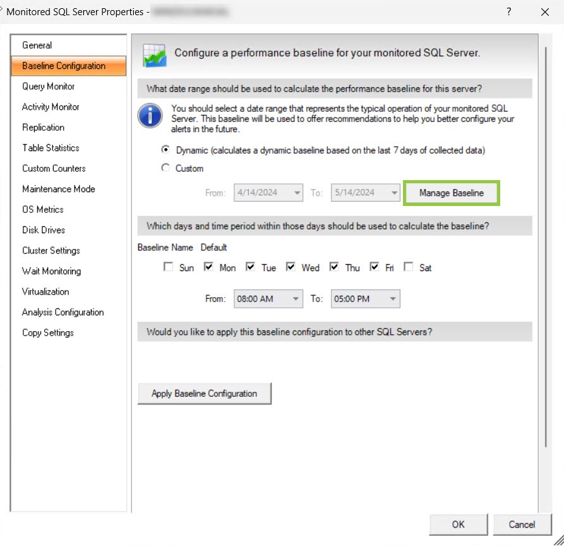
Task: Click the help question mark in title bar
Action: pos(508,11)
